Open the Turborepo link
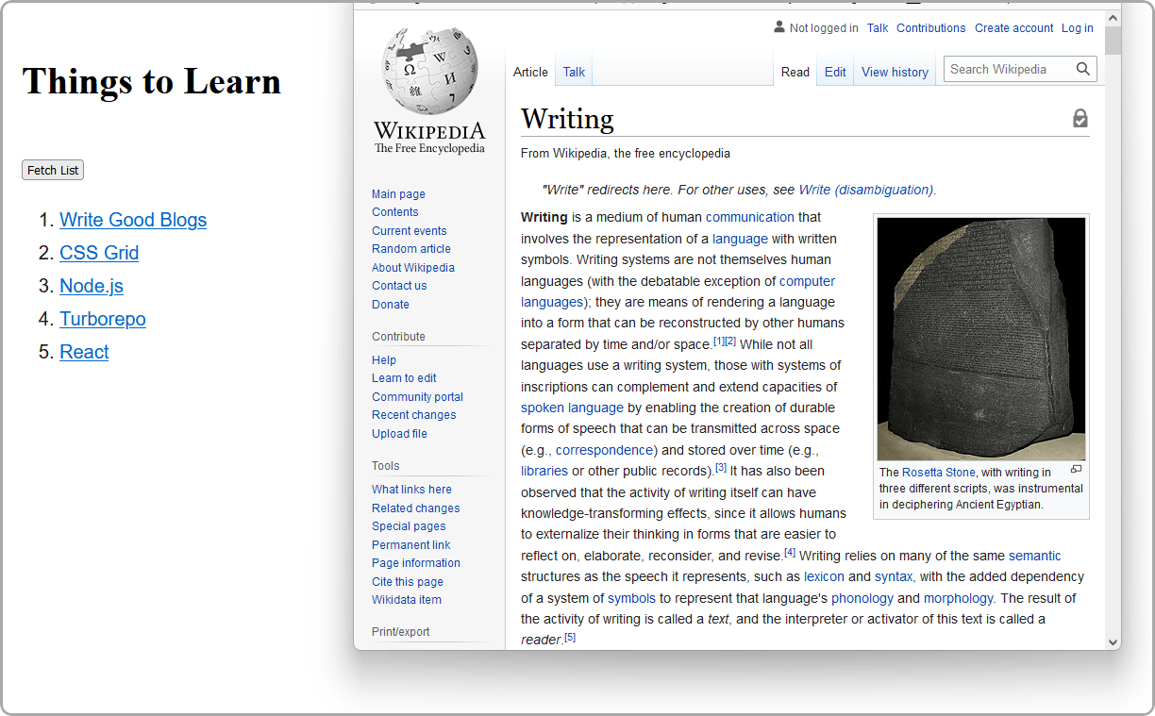The height and width of the screenshot is (716, 1155). tap(103, 319)
